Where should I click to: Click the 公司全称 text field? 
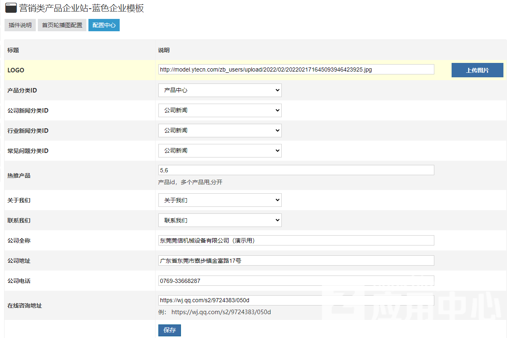coord(296,241)
